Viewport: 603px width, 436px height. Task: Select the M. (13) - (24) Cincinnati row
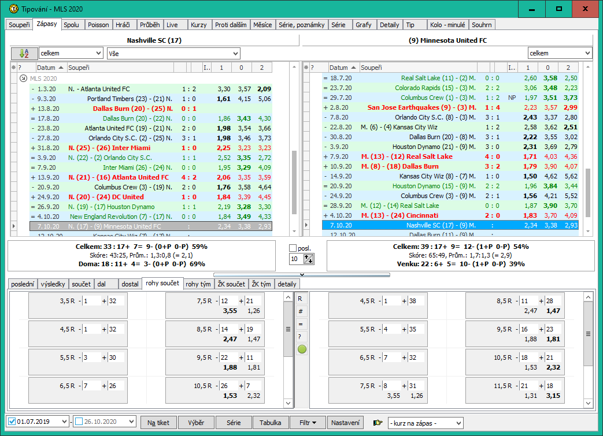coord(450,215)
